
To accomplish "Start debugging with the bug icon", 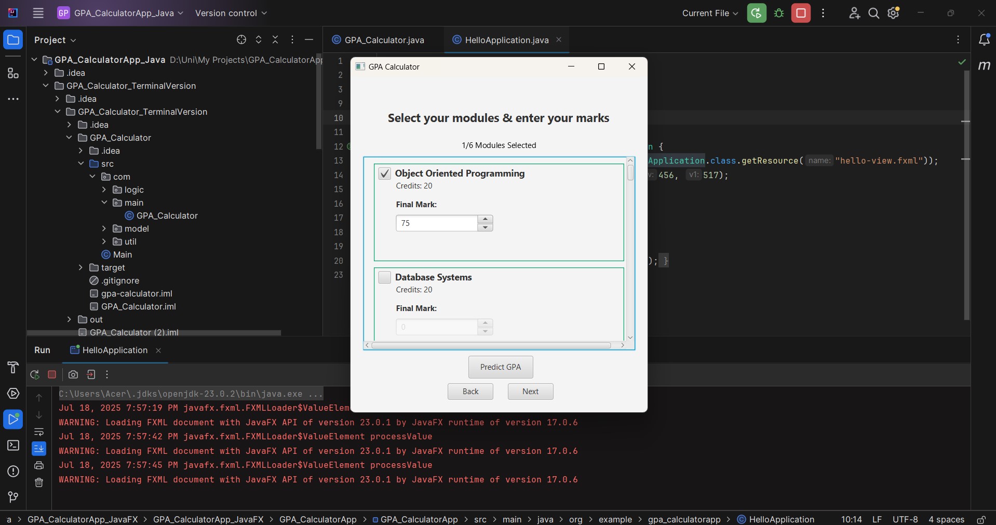I will point(779,13).
